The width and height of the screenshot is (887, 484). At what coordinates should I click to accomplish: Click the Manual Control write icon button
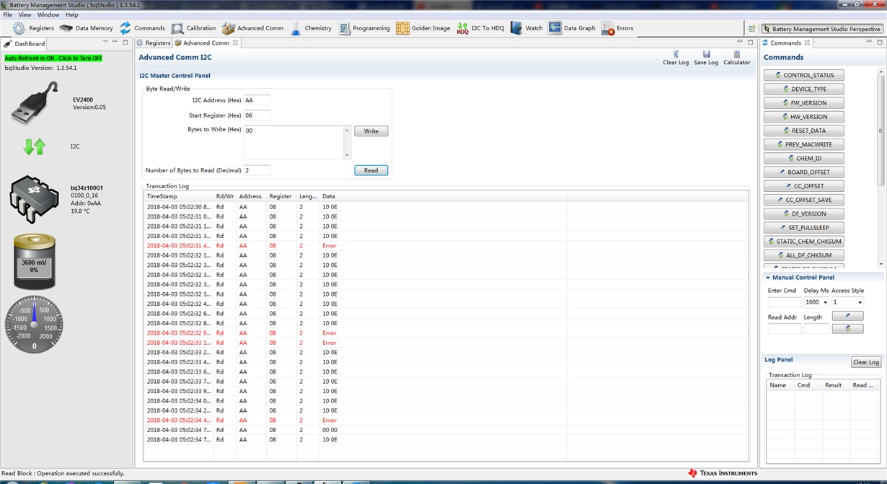[847, 316]
